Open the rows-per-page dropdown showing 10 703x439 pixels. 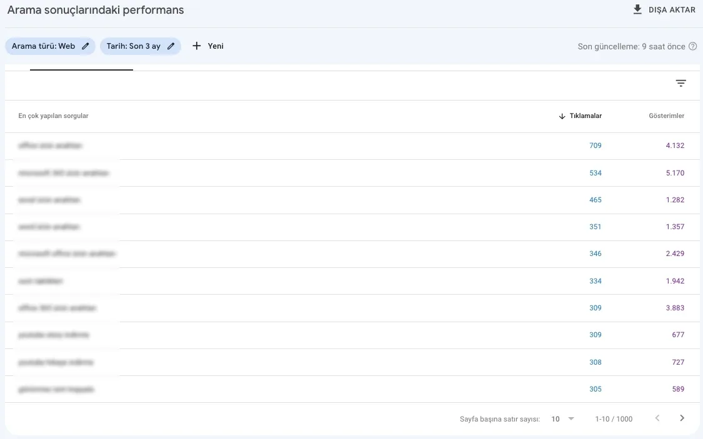click(562, 419)
